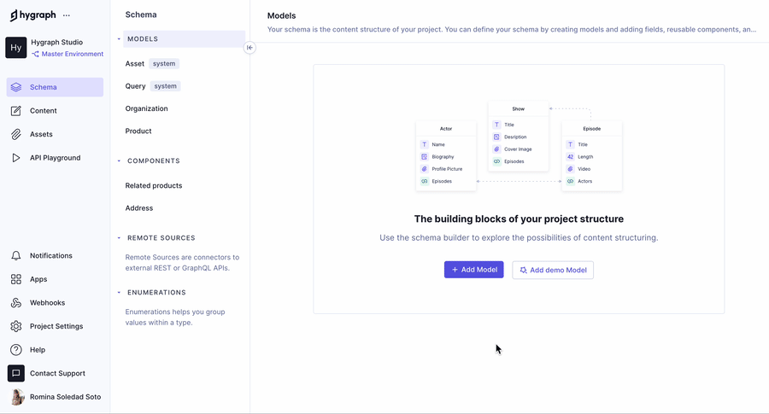The image size is (769, 414).
Task: Select the Product model
Action: pyautogui.click(x=138, y=131)
